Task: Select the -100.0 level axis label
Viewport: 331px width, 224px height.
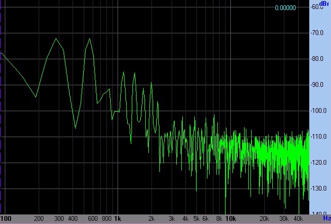Action: click(x=318, y=111)
